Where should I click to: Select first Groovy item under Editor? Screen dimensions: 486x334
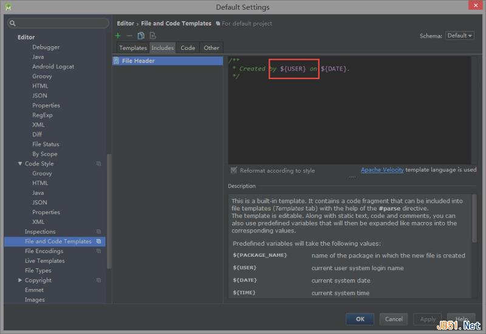pos(42,76)
